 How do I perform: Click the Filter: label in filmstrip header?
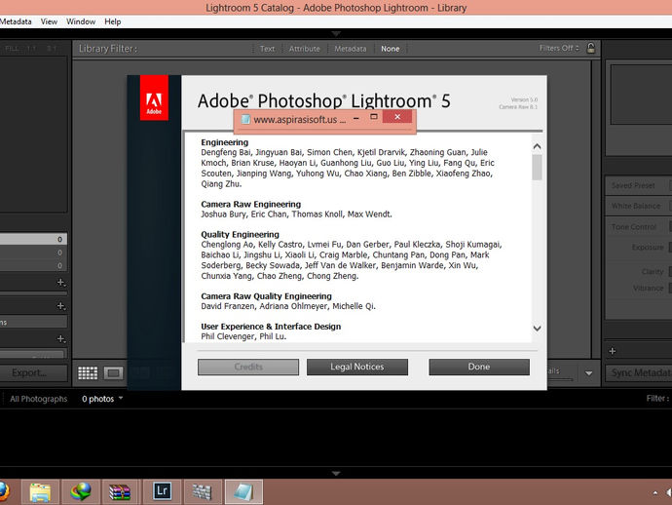click(657, 398)
